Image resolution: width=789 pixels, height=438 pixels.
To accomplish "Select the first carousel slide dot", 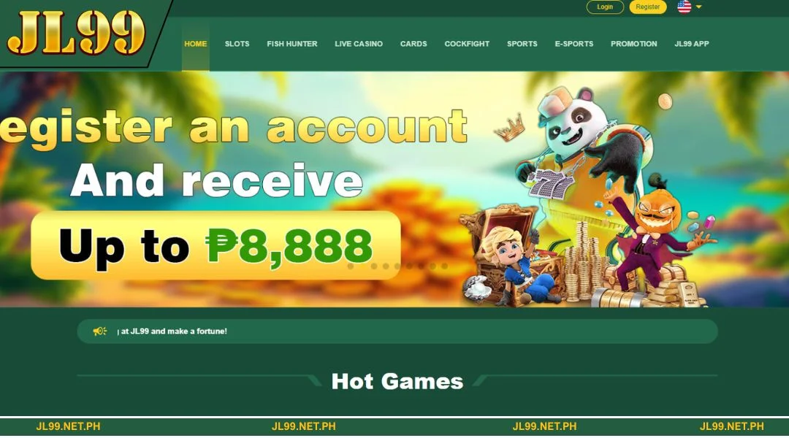I will point(351,266).
